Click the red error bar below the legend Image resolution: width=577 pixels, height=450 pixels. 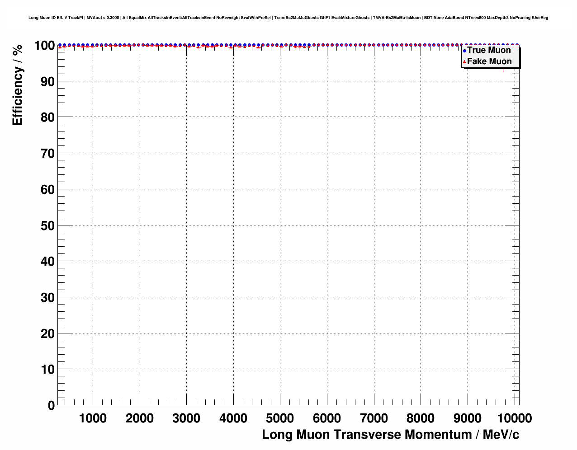coord(503,70)
